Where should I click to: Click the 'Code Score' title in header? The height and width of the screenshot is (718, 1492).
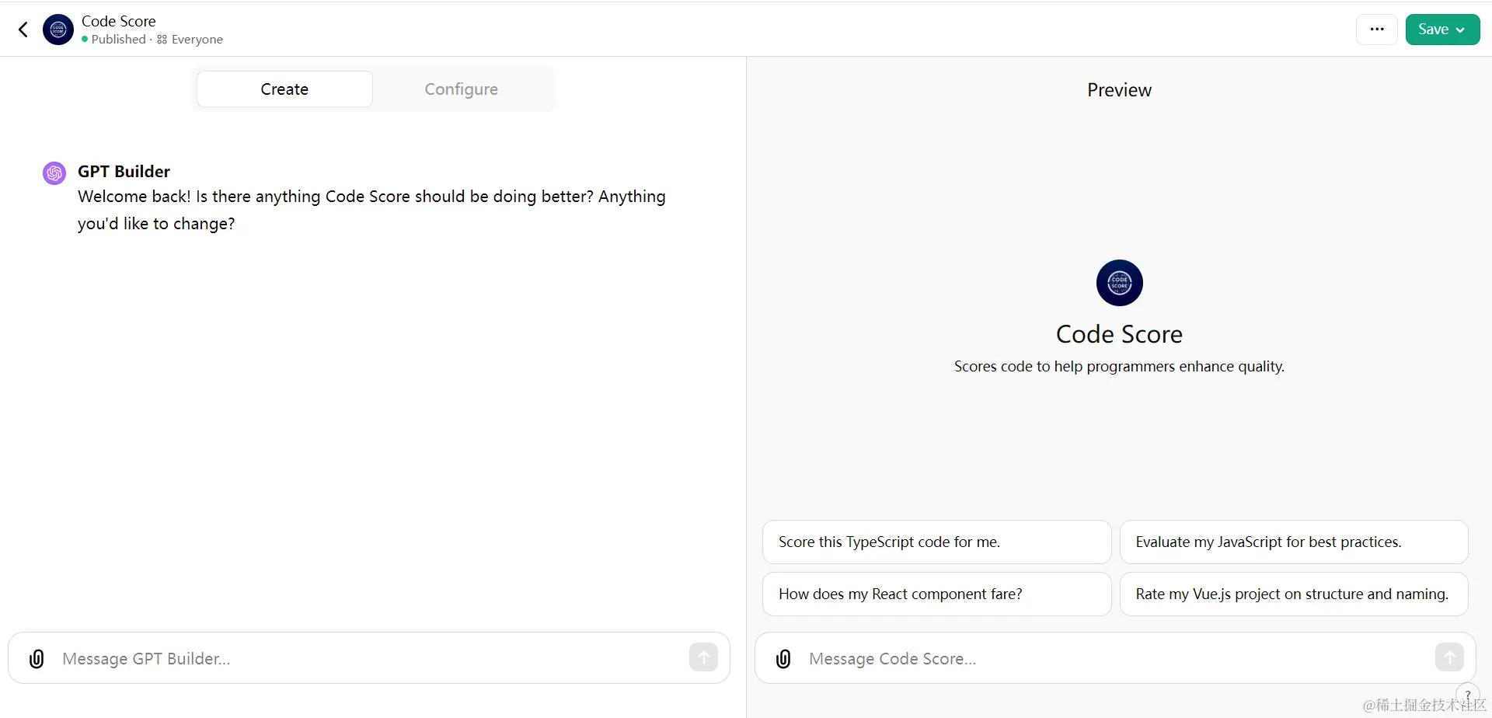click(119, 21)
